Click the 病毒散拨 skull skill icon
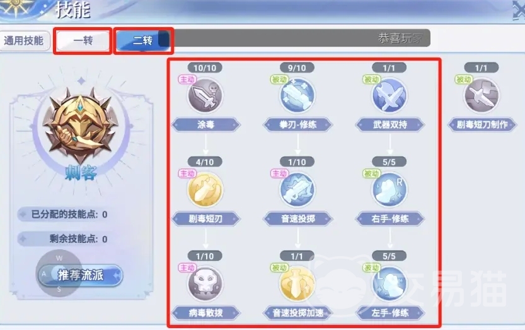The height and width of the screenshot is (330, 525). [x=205, y=284]
